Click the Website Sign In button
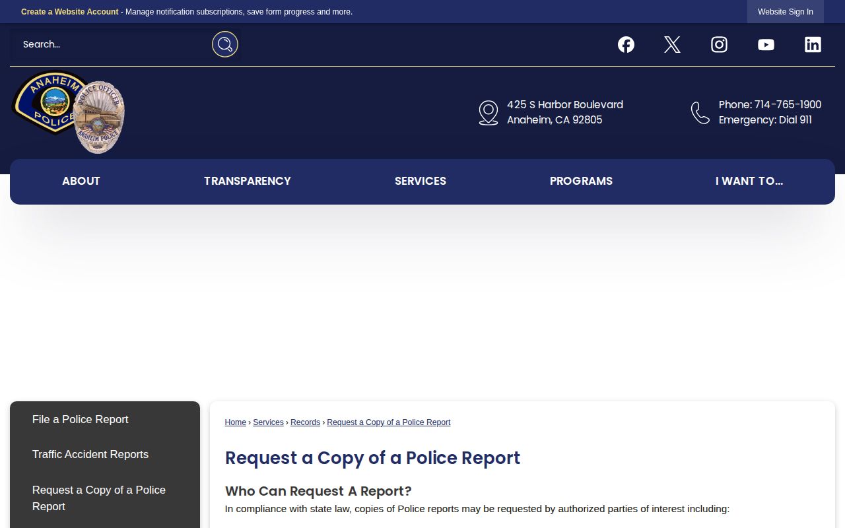This screenshot has height=528, width=845. [786, 12]
